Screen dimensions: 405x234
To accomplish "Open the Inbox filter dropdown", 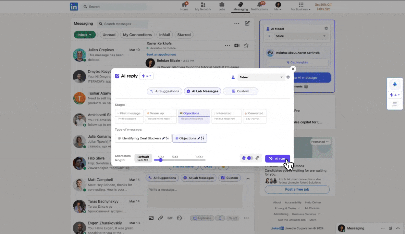I will click(84, 35).
